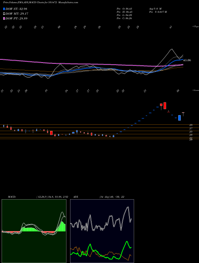Viewport: 199px width, 263px height.
Task: Click the blue DOW ST legend swatch
Action: click(4, 9)
